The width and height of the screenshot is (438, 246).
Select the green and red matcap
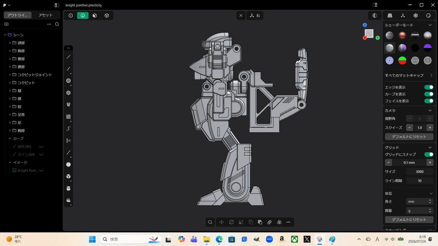pos(402,60)
